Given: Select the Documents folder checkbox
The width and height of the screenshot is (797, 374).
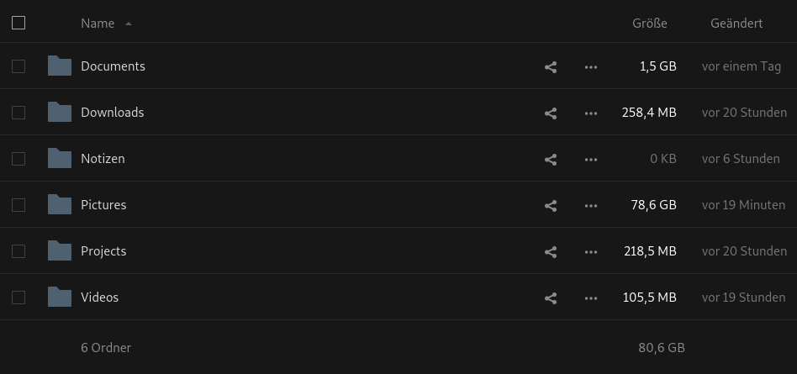Looking at the screenshot, I should 18,66.
